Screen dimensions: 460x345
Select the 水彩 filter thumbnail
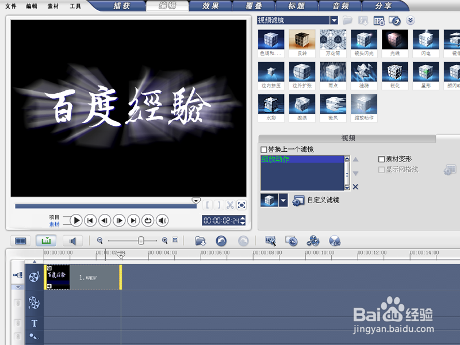click(271, 108)
